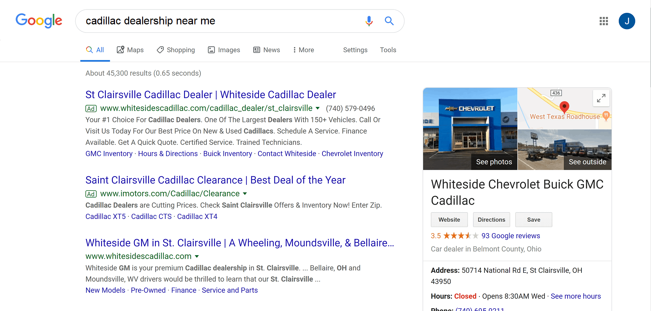
Task: Click the blue search magnifier icon
Action: pos(389,21)
